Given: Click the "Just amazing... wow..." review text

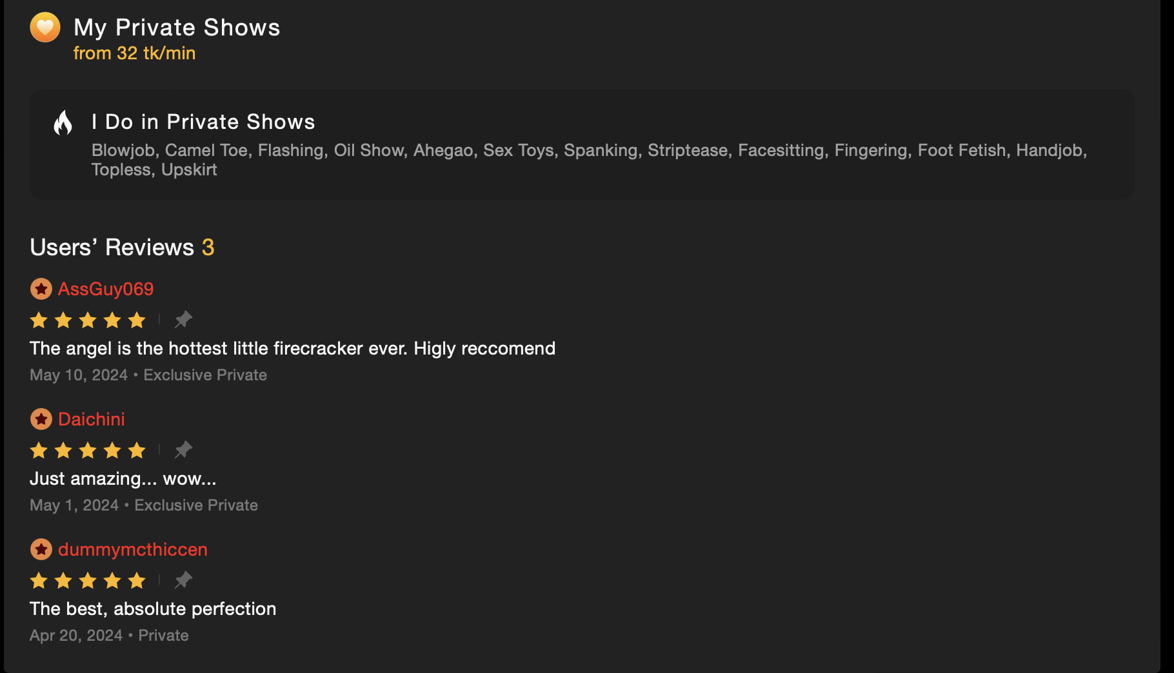Looking at the screenshot, I should pyautogui.click(x=123, y=479).
